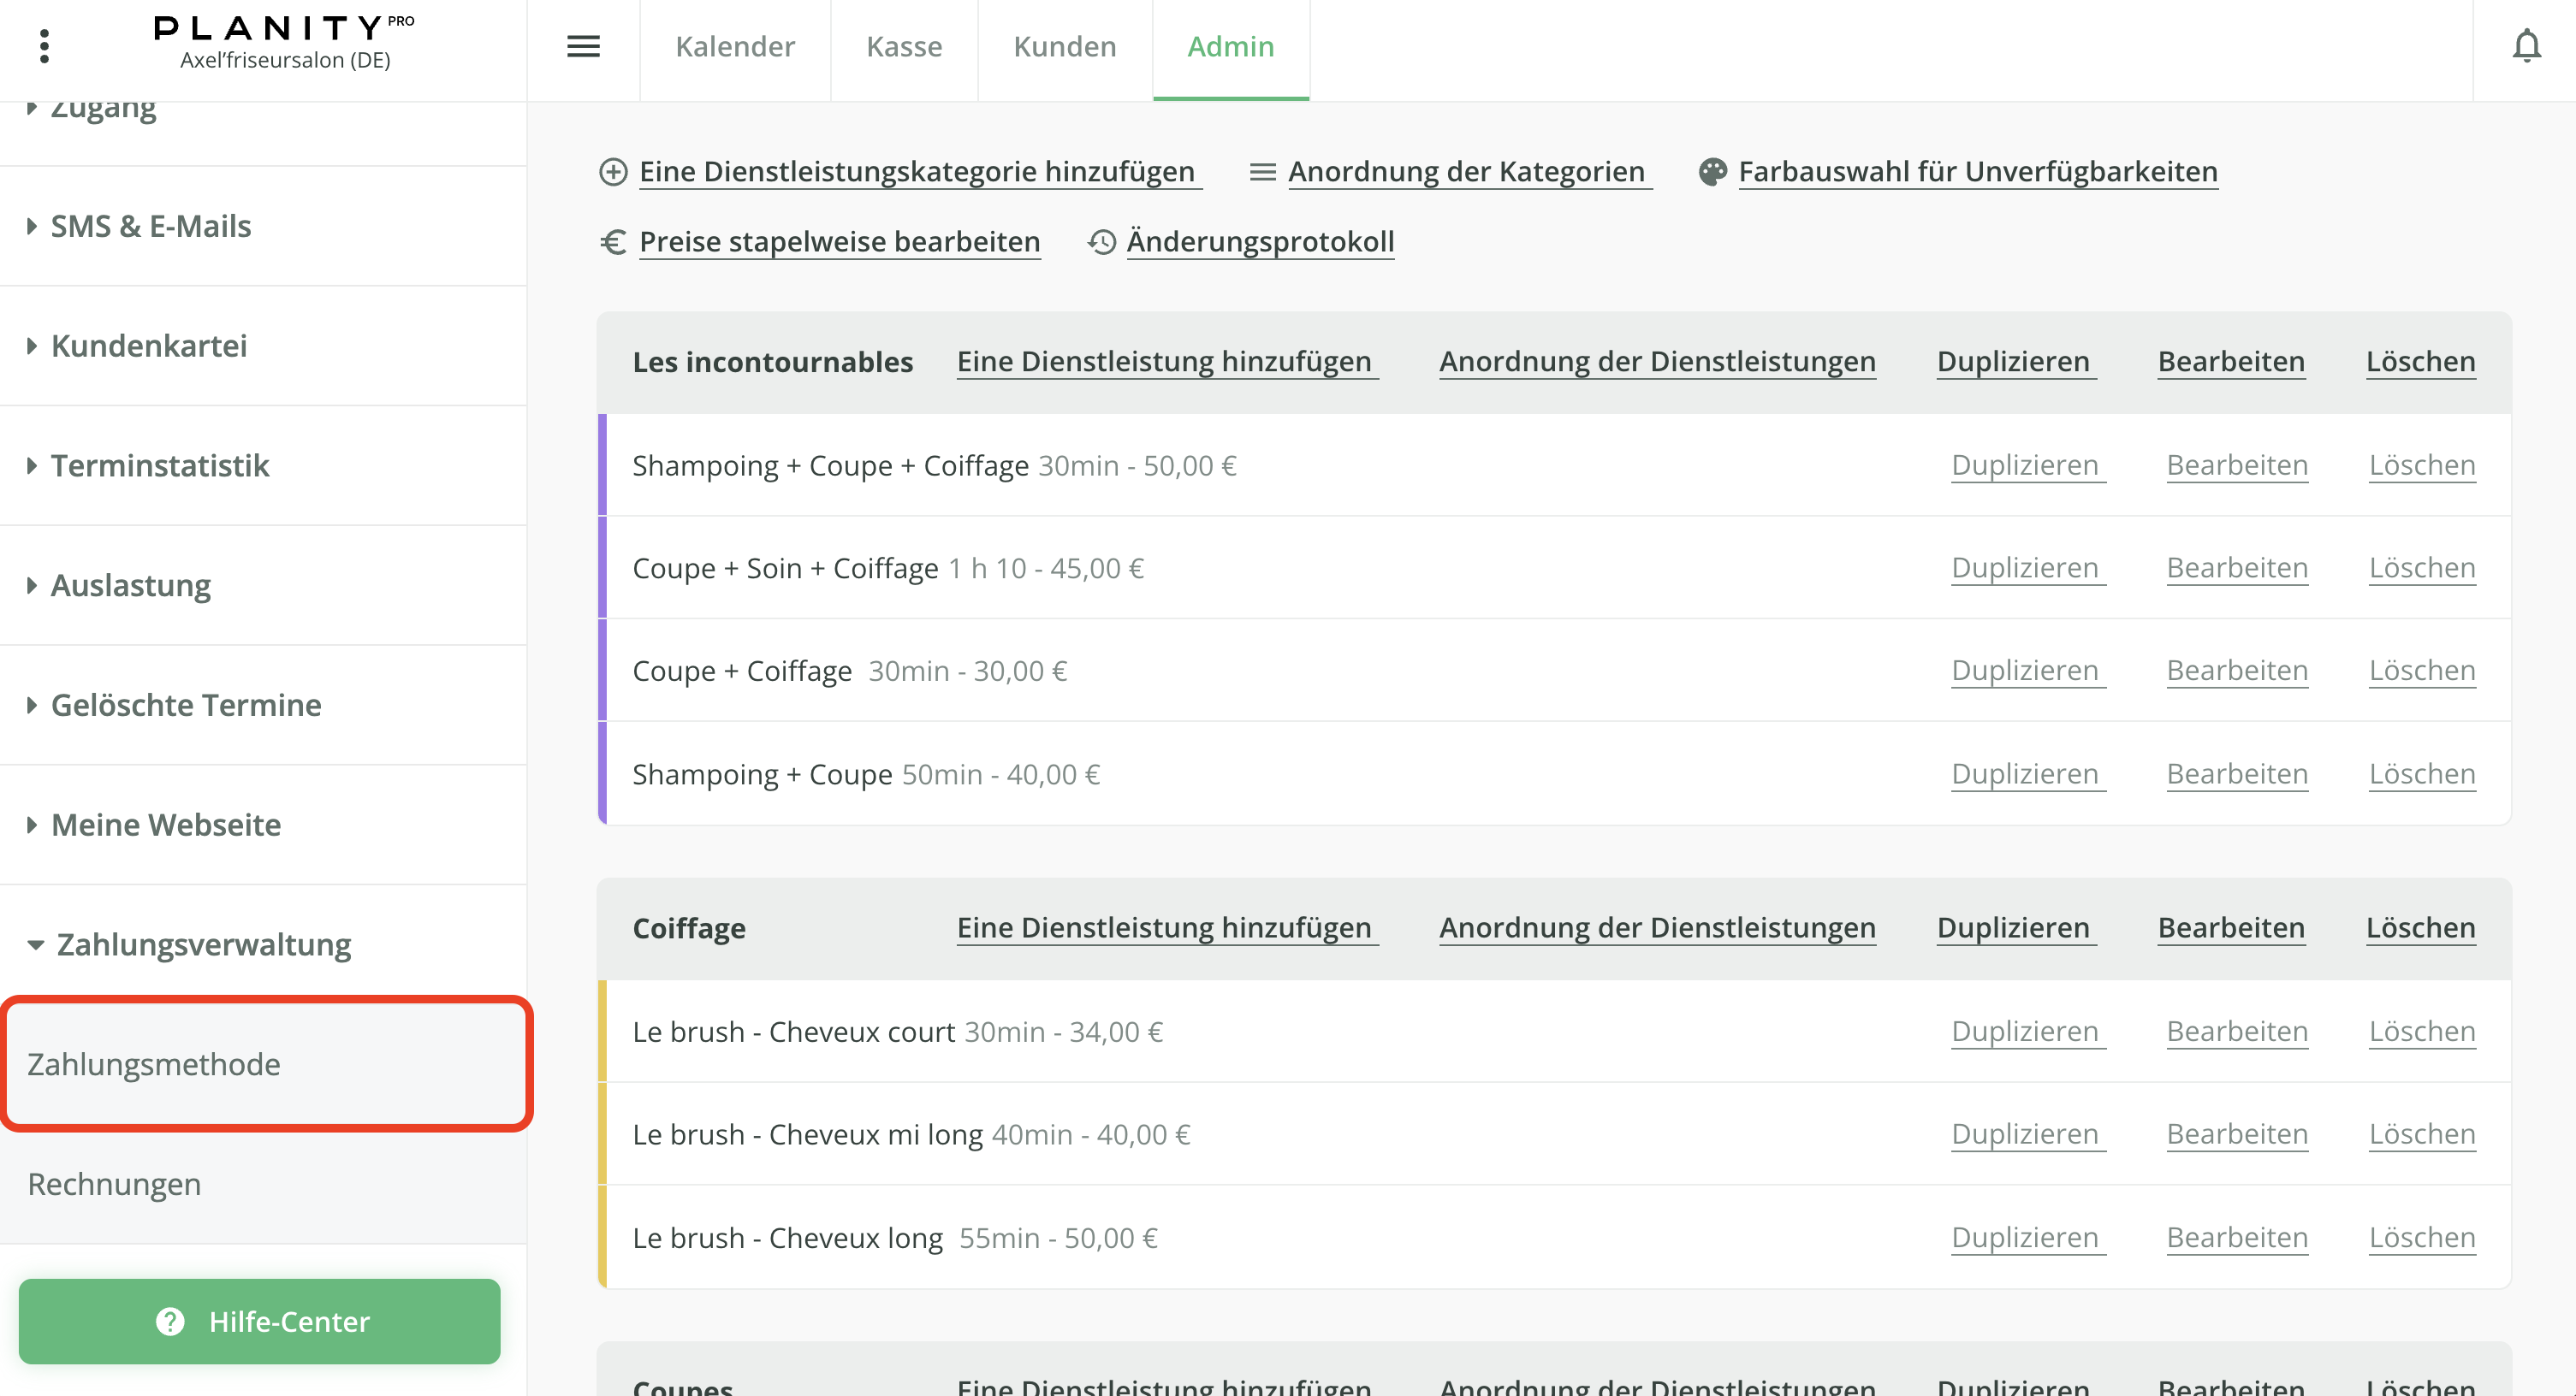Expand the Terminstatistik section
2576x1396 pixels.
tap(160, 465)
